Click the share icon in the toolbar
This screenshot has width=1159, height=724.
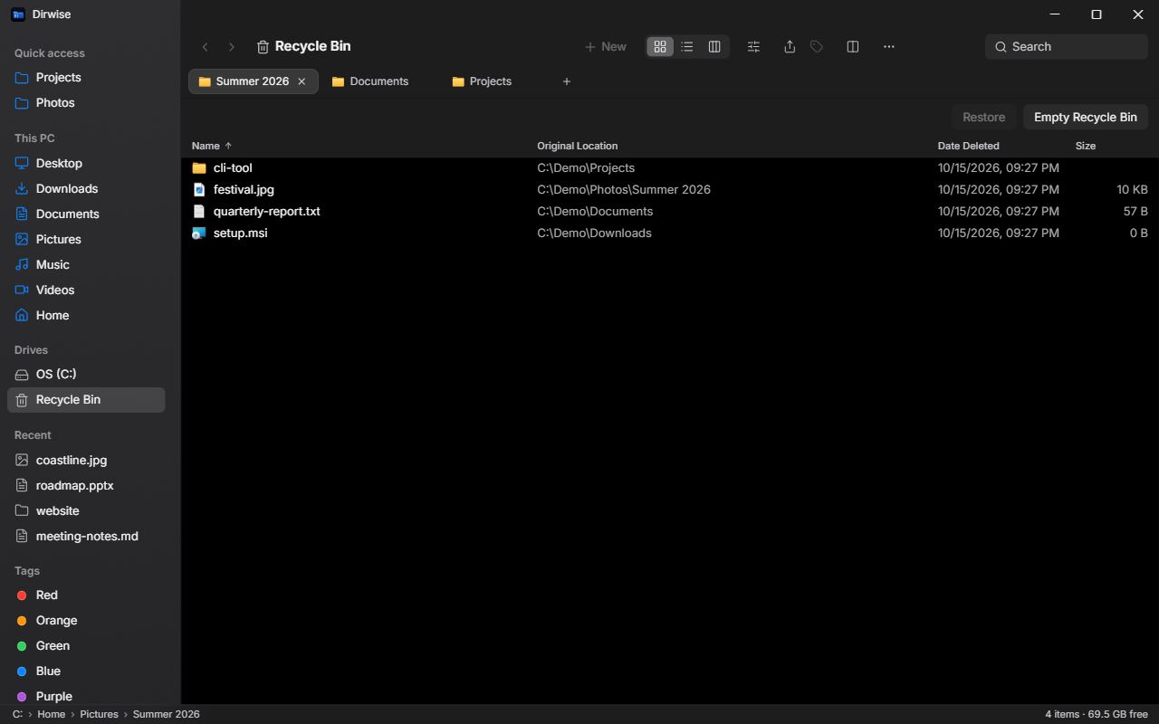point(790,47)
